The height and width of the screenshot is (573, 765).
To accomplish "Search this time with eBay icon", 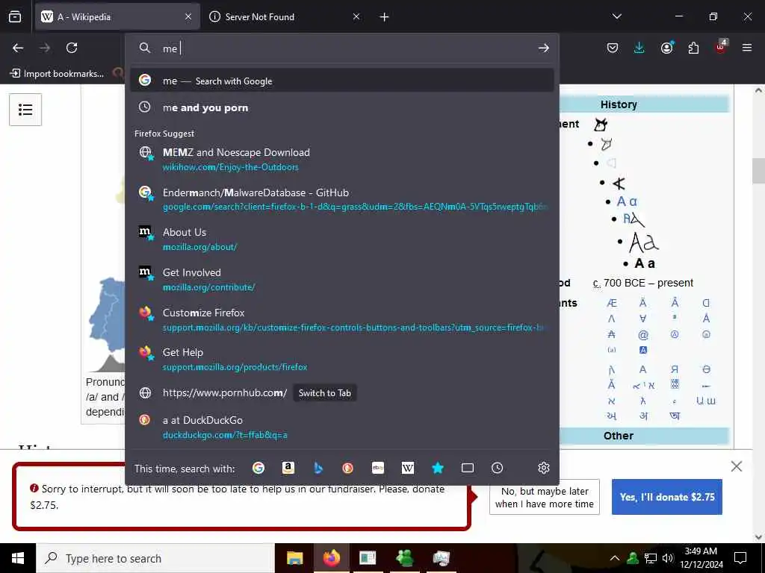I will tap(377, 468).
